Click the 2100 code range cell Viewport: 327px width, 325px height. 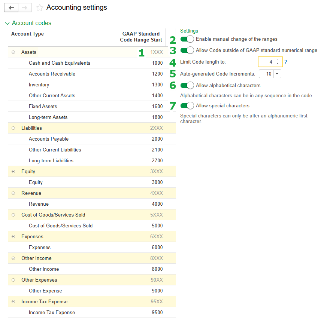pos(157,150)
